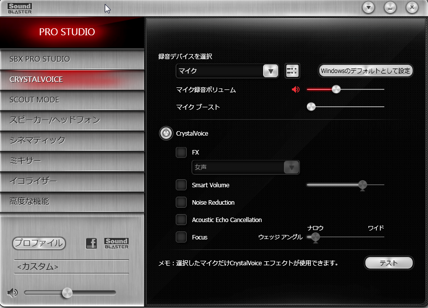Open the プロファイル button
428x308 pixels.
click(39, 243)
